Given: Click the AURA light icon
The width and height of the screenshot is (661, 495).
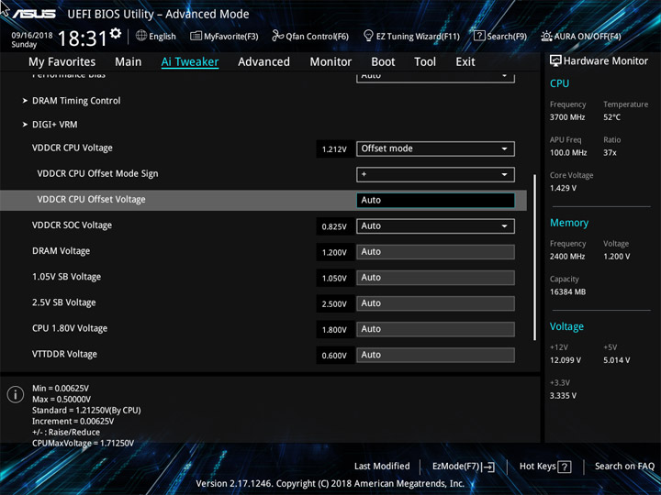Looking at the screenshot, I should click(546, 36).
